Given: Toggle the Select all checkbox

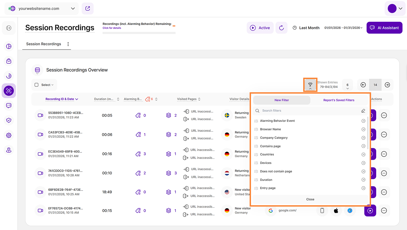Looking at the screenshot, I should [37, 85].
